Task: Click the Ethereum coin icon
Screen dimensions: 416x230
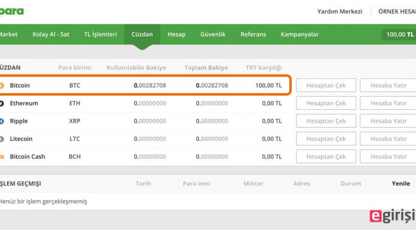Action: pos(2,103)
